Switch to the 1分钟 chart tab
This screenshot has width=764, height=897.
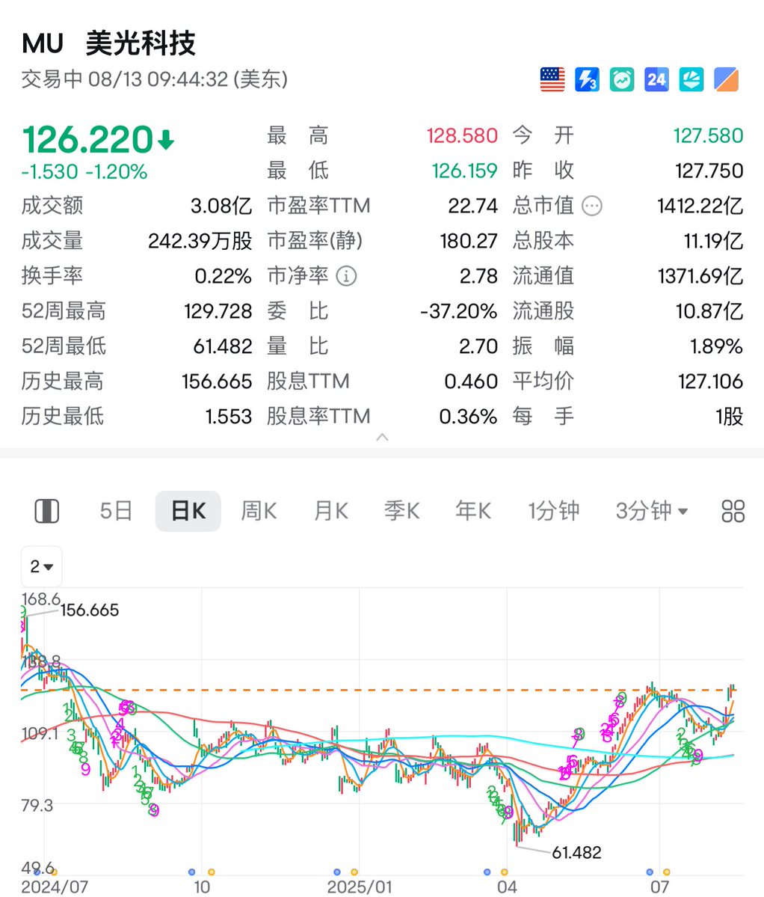point(554,511)
